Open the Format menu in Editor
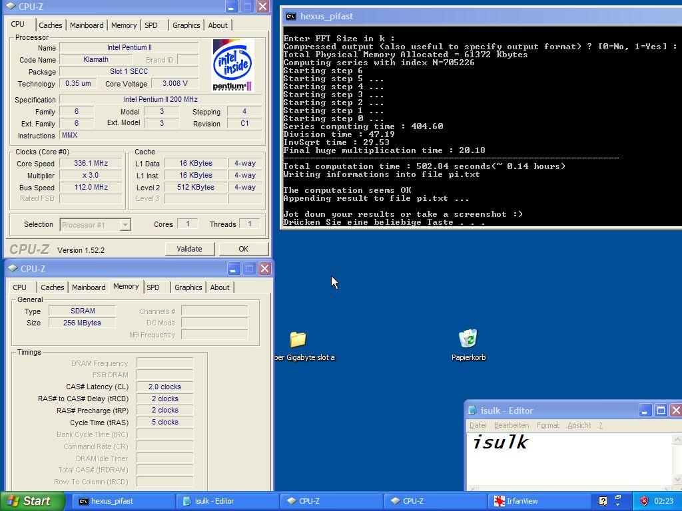 point(548,425)
